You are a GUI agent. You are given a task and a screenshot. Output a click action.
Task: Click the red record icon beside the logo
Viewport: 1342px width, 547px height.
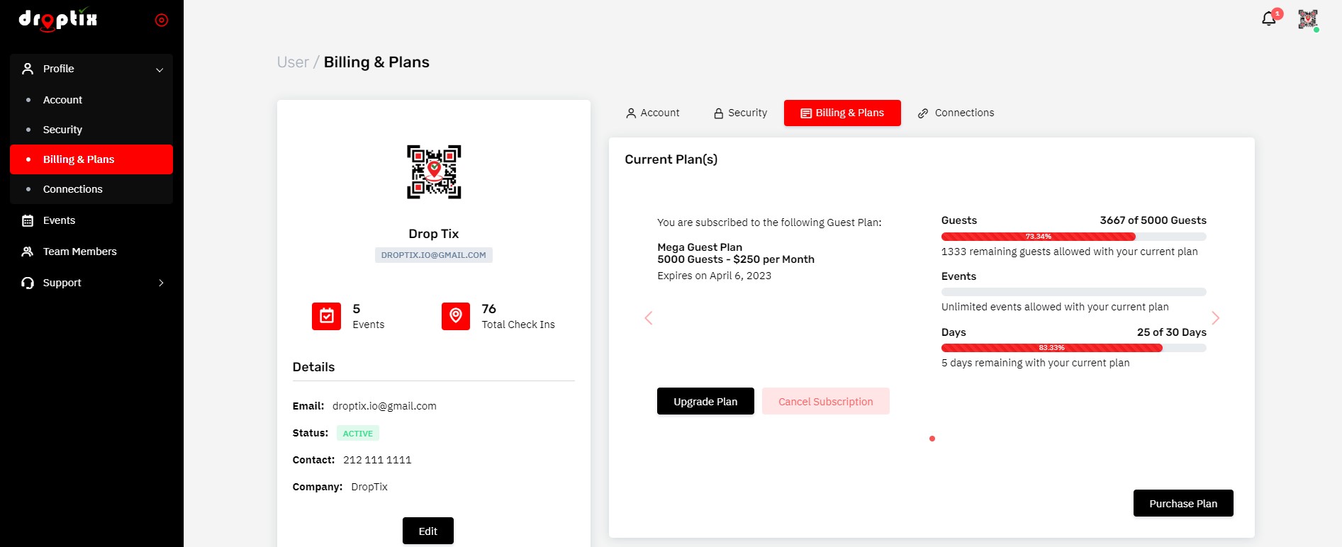(x=162, y=20)
